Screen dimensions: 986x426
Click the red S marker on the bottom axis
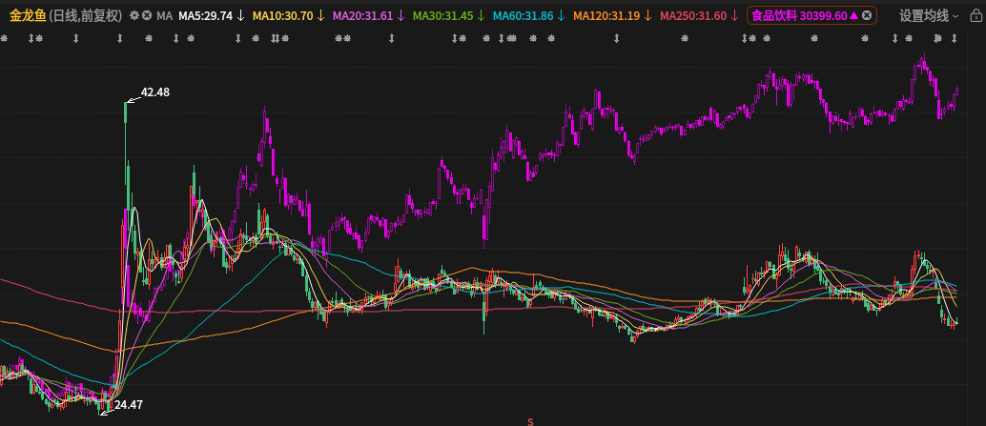(x=530, y=421)
